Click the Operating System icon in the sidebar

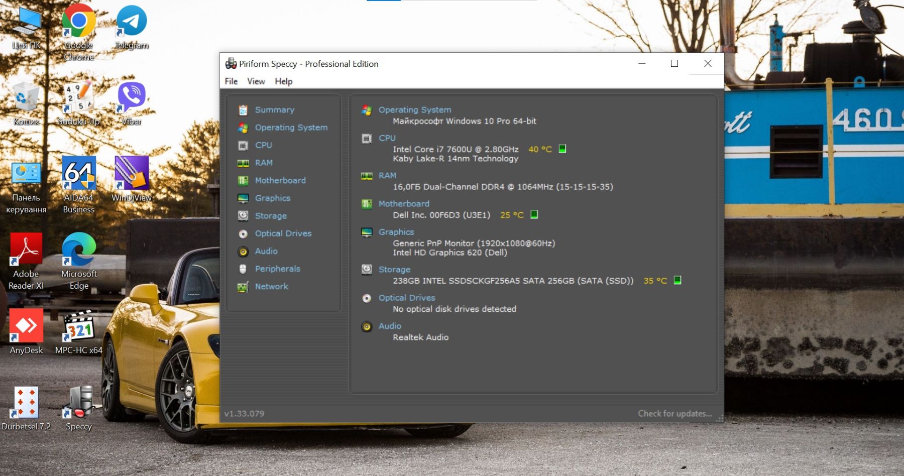pyautogui.click(x=243, y=128)
